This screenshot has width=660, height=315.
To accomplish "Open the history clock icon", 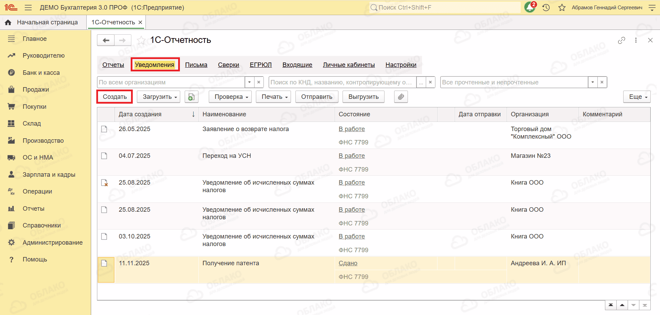I will (546, 8).
